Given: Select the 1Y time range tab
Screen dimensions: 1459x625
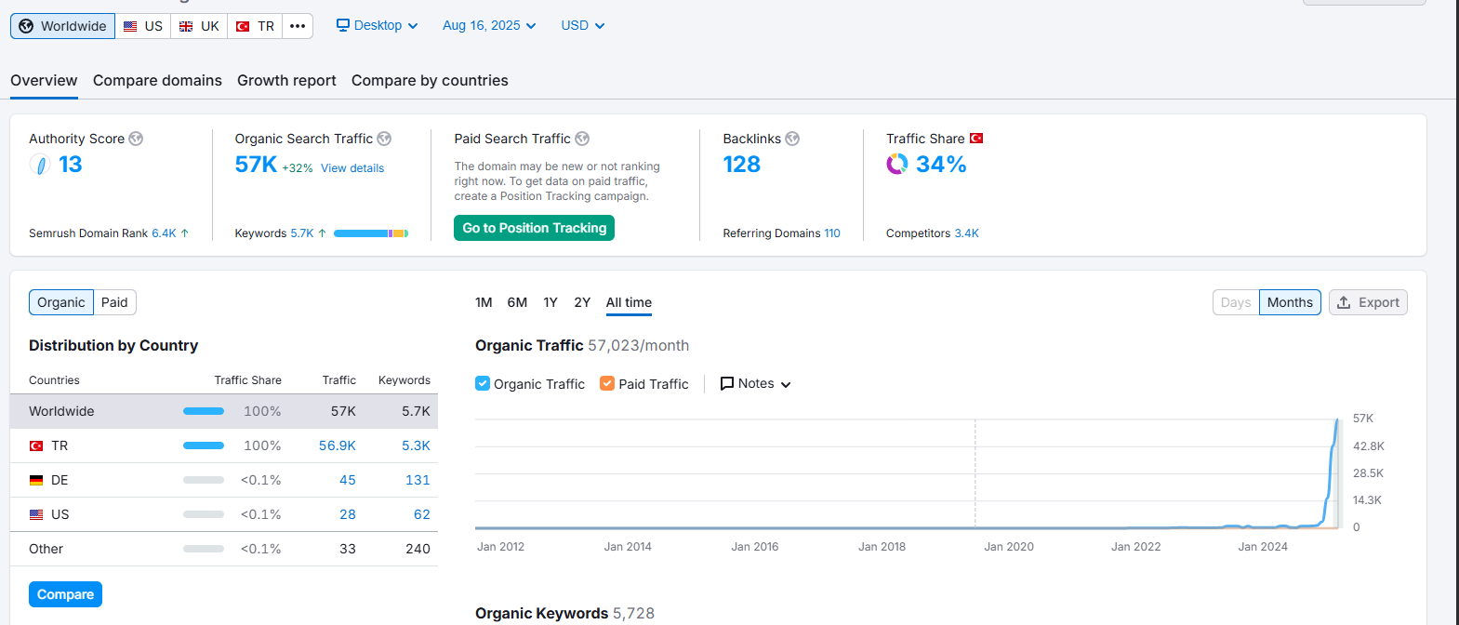Looking at the screenshot, I should 550,302.
